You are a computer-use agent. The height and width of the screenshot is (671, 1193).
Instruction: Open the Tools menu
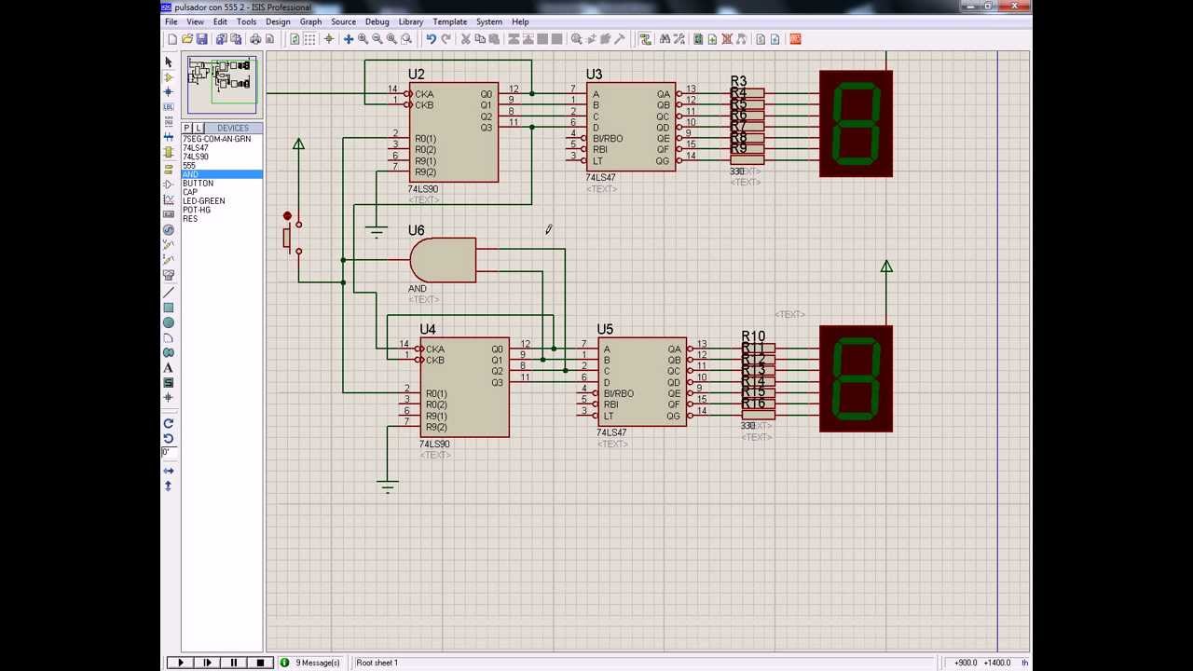246,21
